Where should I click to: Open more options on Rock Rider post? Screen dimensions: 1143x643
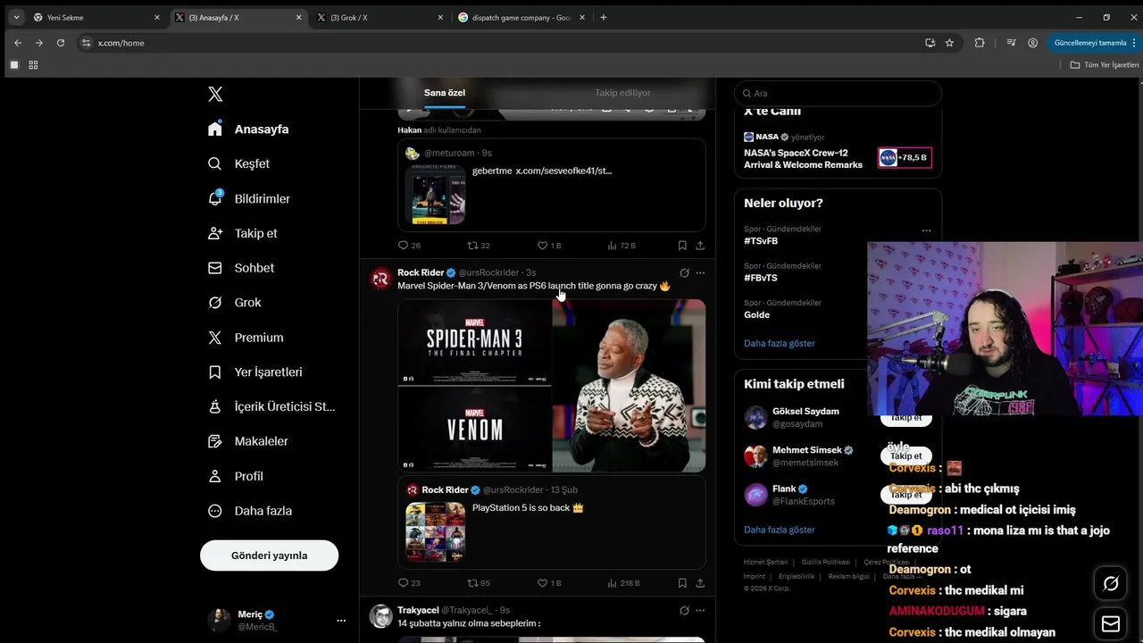700,272
